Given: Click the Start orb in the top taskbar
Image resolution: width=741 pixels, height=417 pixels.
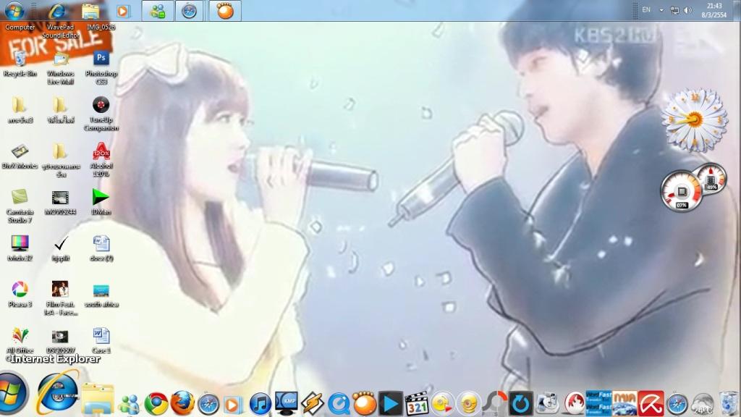Looking at the screenshot, I should pyautogui.click(x=14, y=10).
